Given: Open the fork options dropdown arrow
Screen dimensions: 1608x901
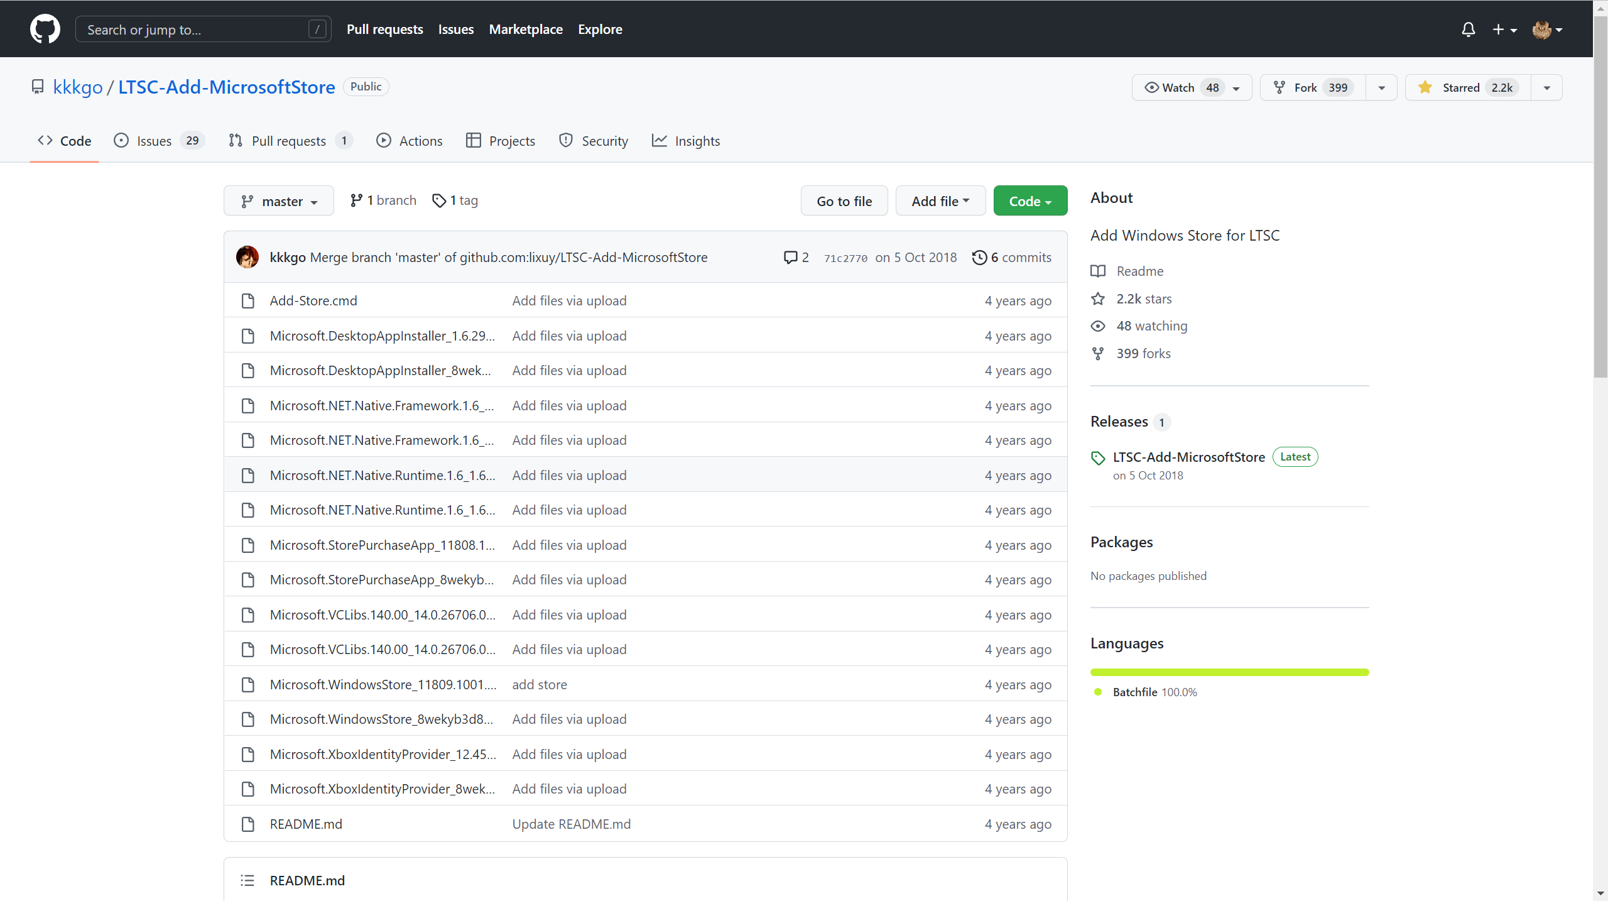Looking at the screenshot, I should pyautogui.click(x=1381, y=87).
